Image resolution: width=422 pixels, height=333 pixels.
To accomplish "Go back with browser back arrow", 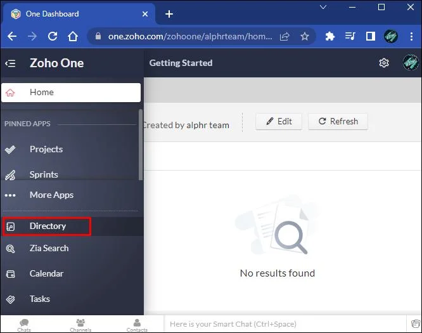I will click(12, 36).
